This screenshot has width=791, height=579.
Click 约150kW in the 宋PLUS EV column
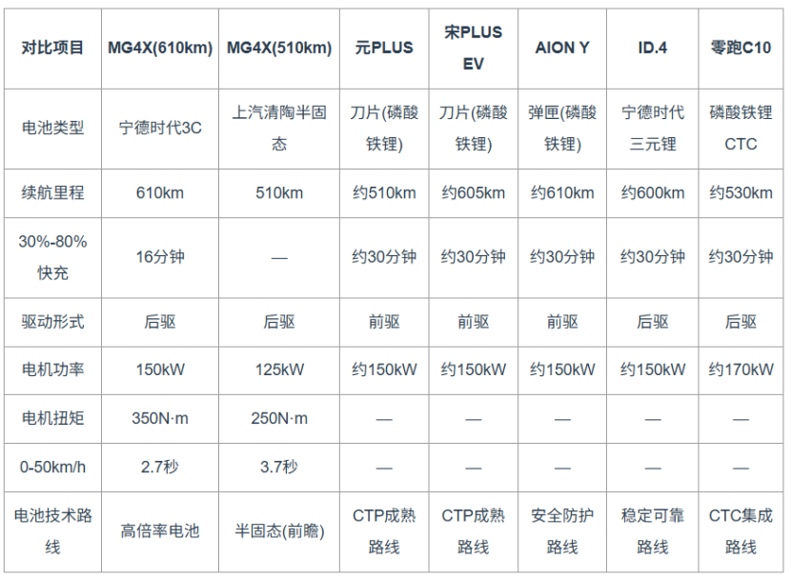(x=474, y=369)
